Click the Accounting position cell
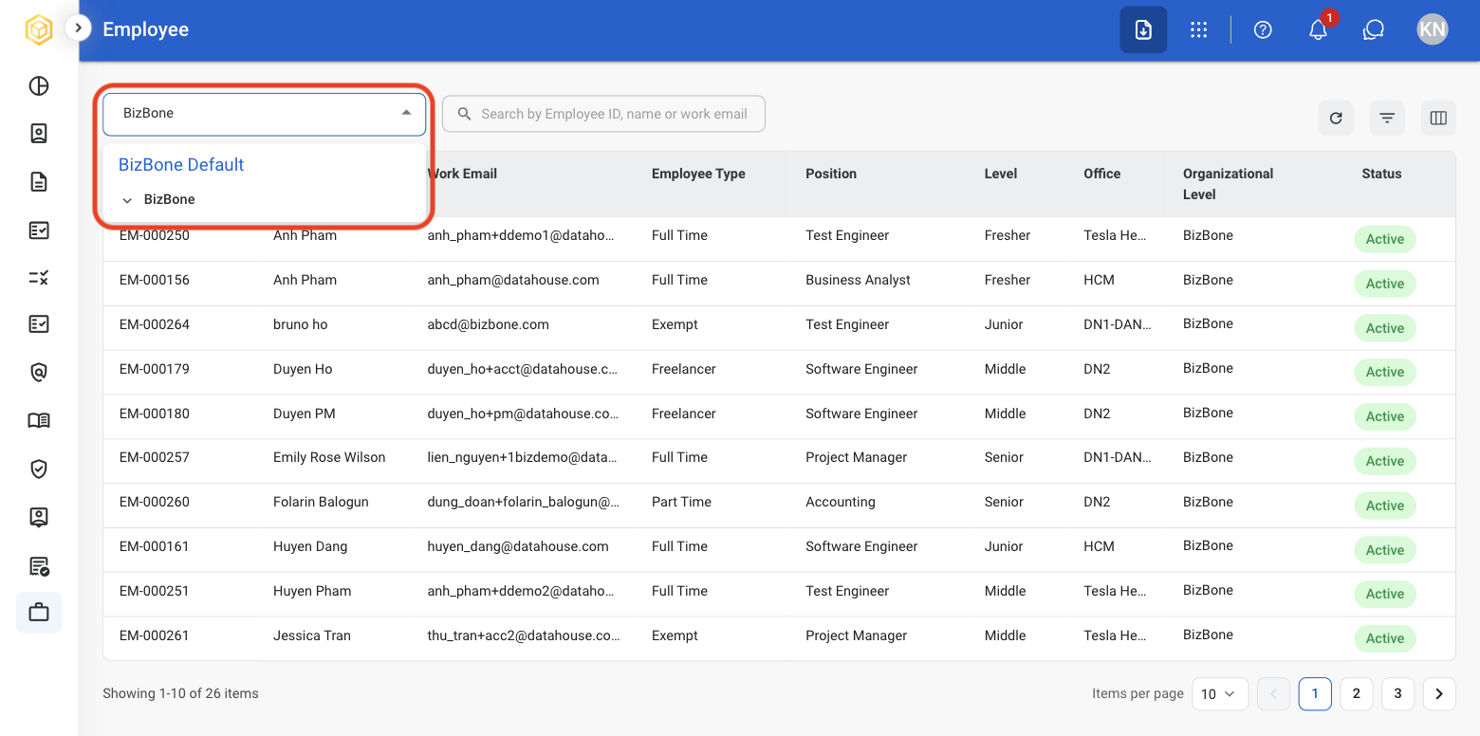Screen dimensions: 1480x736 click(841, 502)
